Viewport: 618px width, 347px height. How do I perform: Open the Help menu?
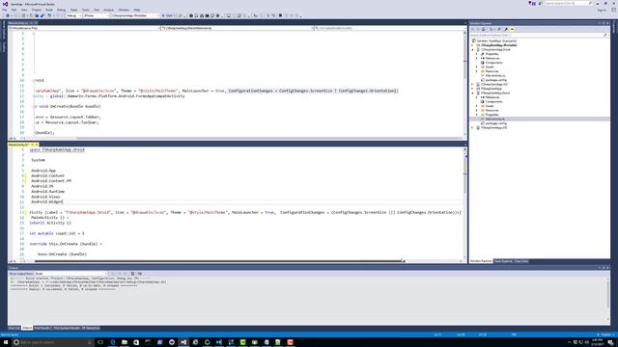click(x=136, y=10)
